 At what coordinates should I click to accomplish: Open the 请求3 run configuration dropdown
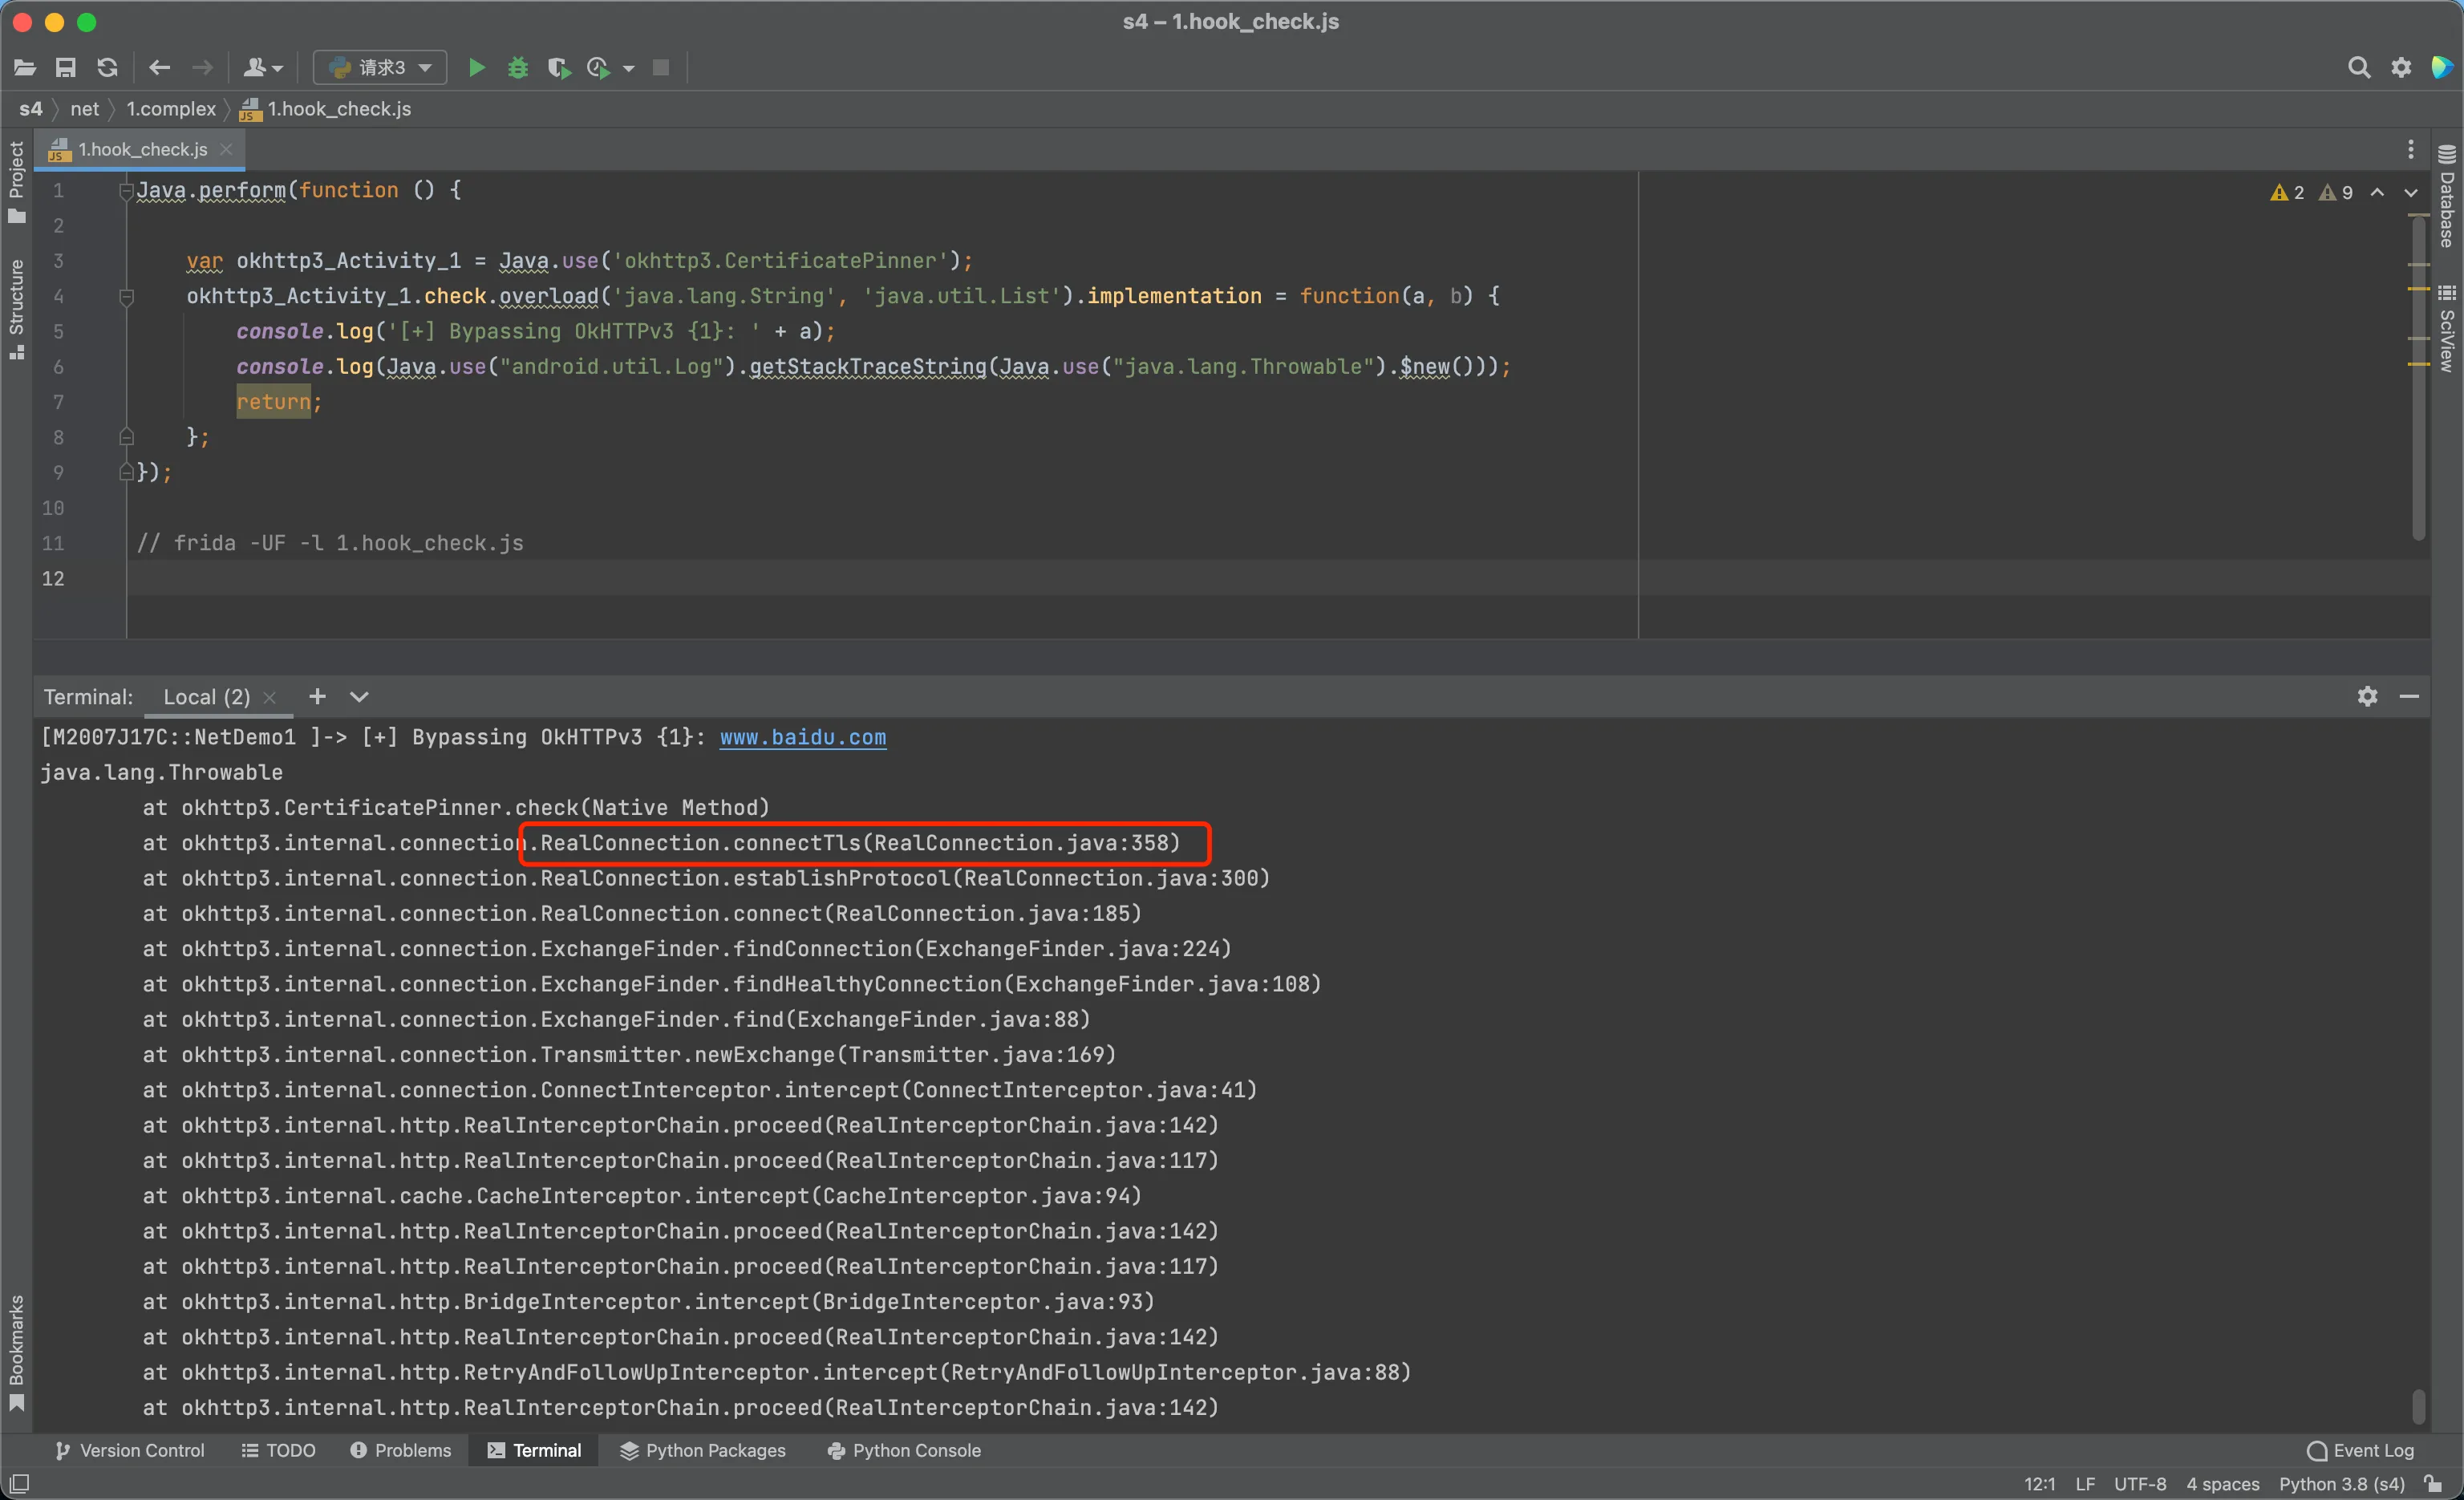pos(380,68)
